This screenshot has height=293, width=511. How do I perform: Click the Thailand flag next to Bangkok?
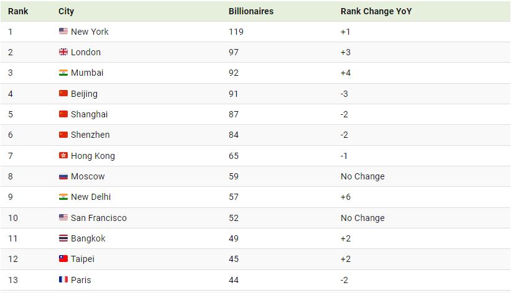point(63,238)
